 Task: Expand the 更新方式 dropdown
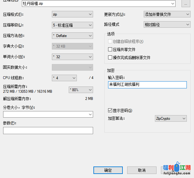click(x=167, y=14)
